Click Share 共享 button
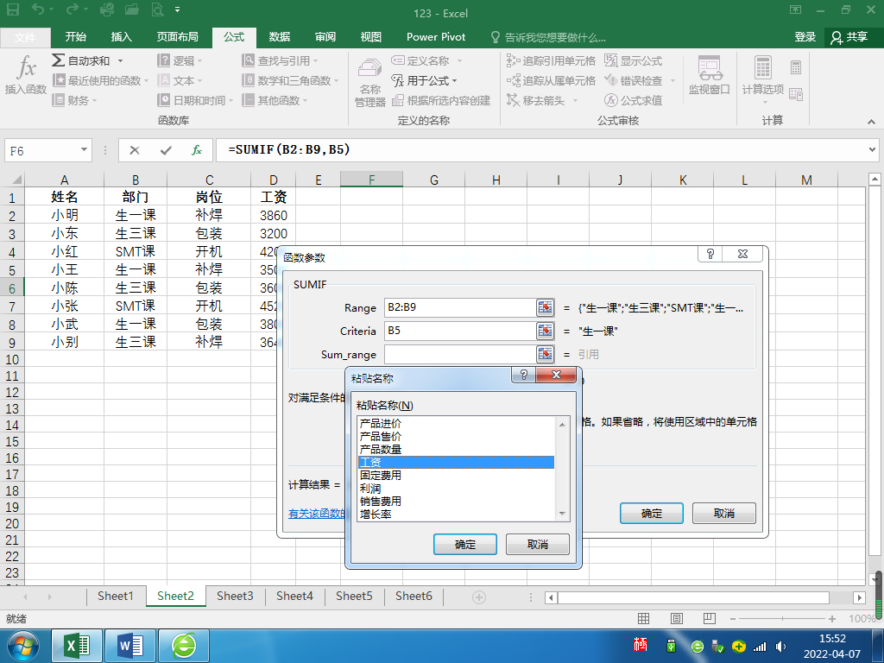 [850, 37]
